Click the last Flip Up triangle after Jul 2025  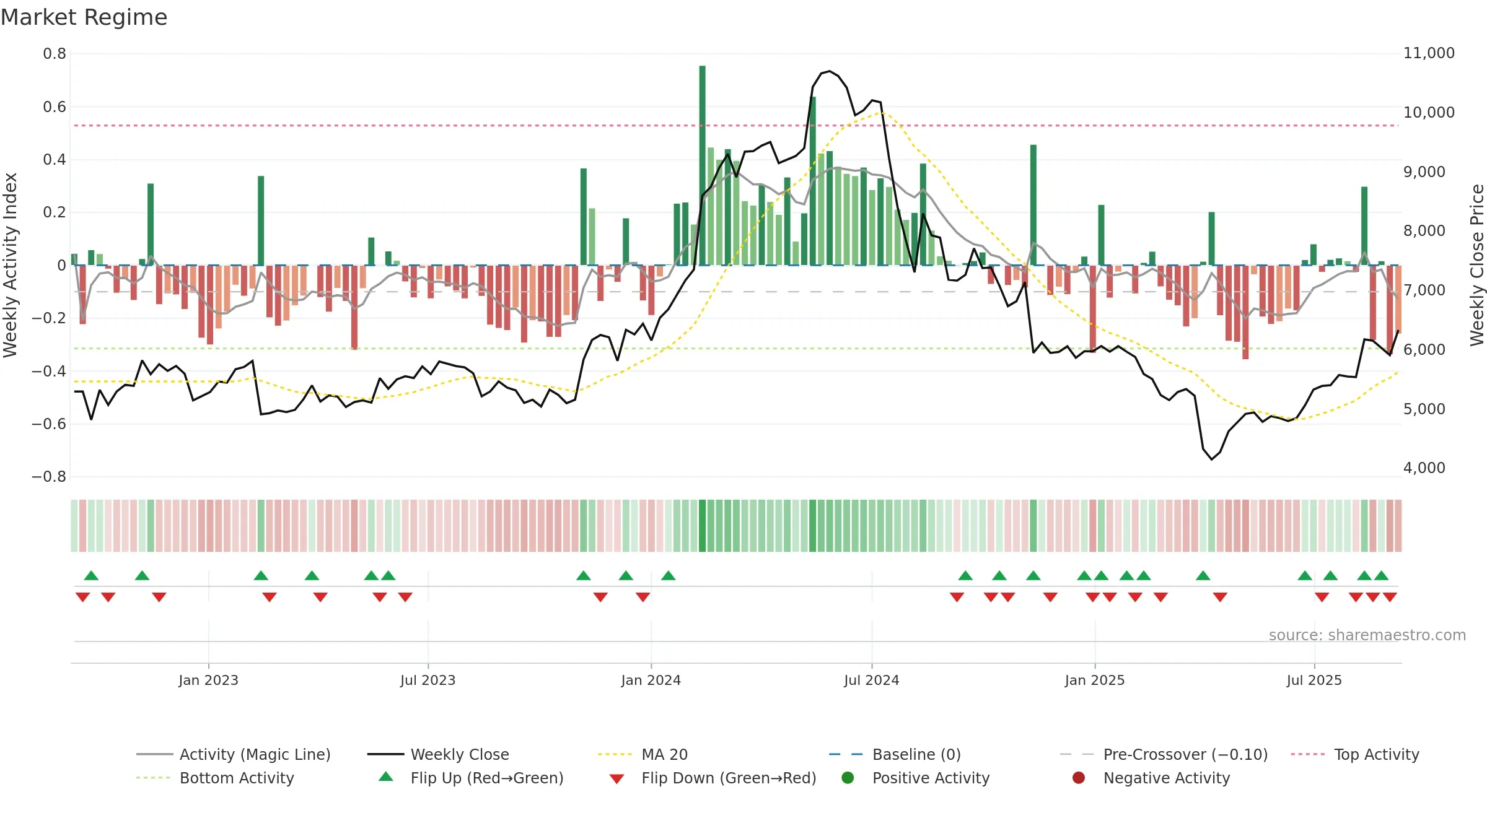pyautogui.click(x=1381, y=575)
